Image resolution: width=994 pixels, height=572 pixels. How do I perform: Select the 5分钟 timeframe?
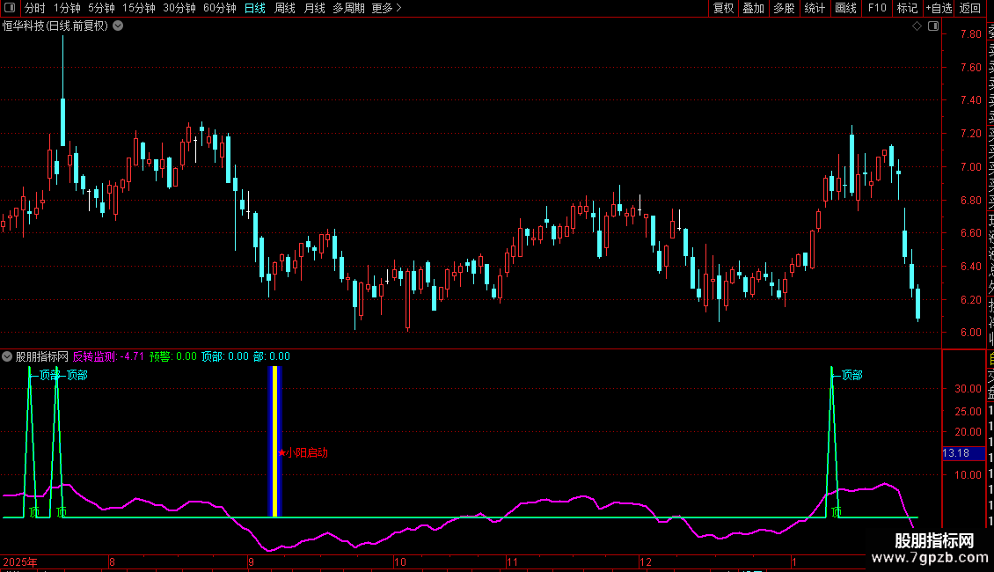(101, 8)
